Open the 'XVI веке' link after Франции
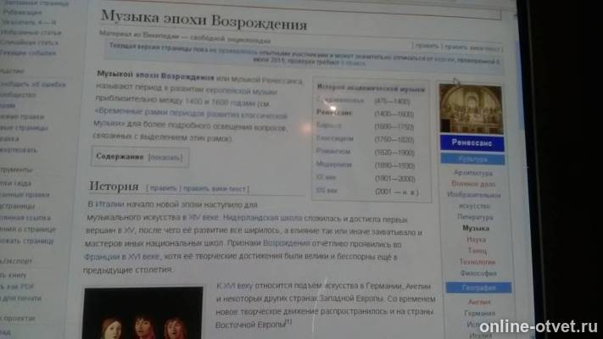The image size is (603, 339). (x=144, y=257)
